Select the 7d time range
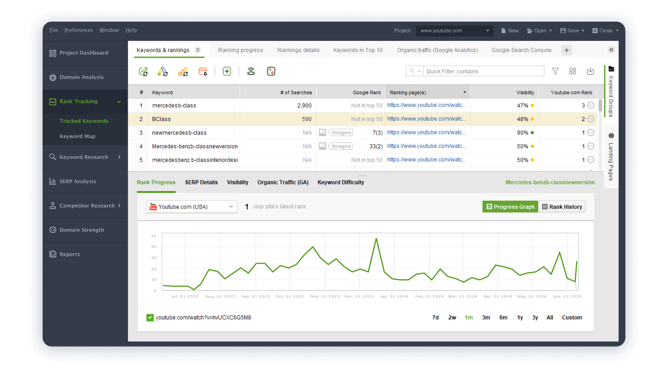The height and width of the screenshot is (369, 668). coord(435,317)
